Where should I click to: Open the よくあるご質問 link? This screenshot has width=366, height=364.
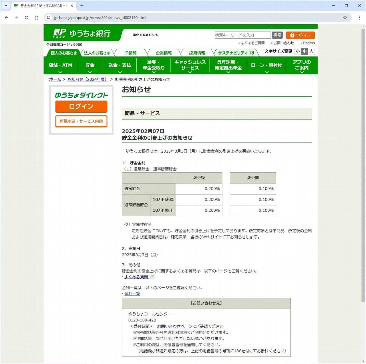pyautogui.click(x=252, y=43)
